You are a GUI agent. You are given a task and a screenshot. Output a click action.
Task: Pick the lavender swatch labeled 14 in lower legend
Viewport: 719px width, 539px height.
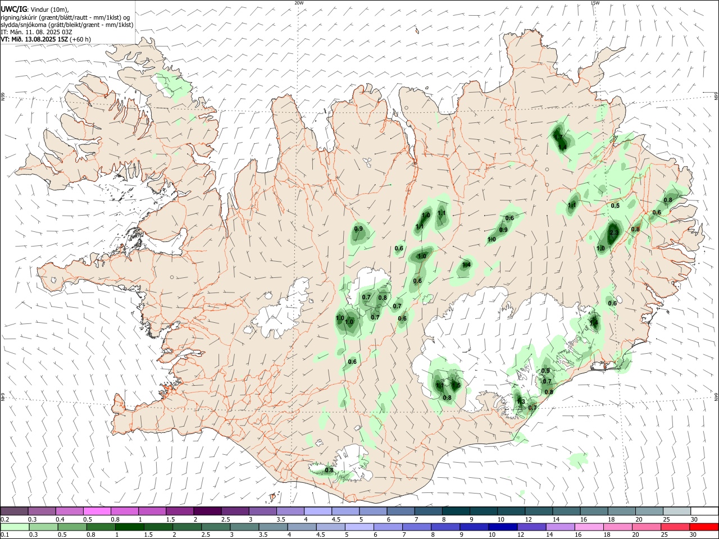(560, 527)
